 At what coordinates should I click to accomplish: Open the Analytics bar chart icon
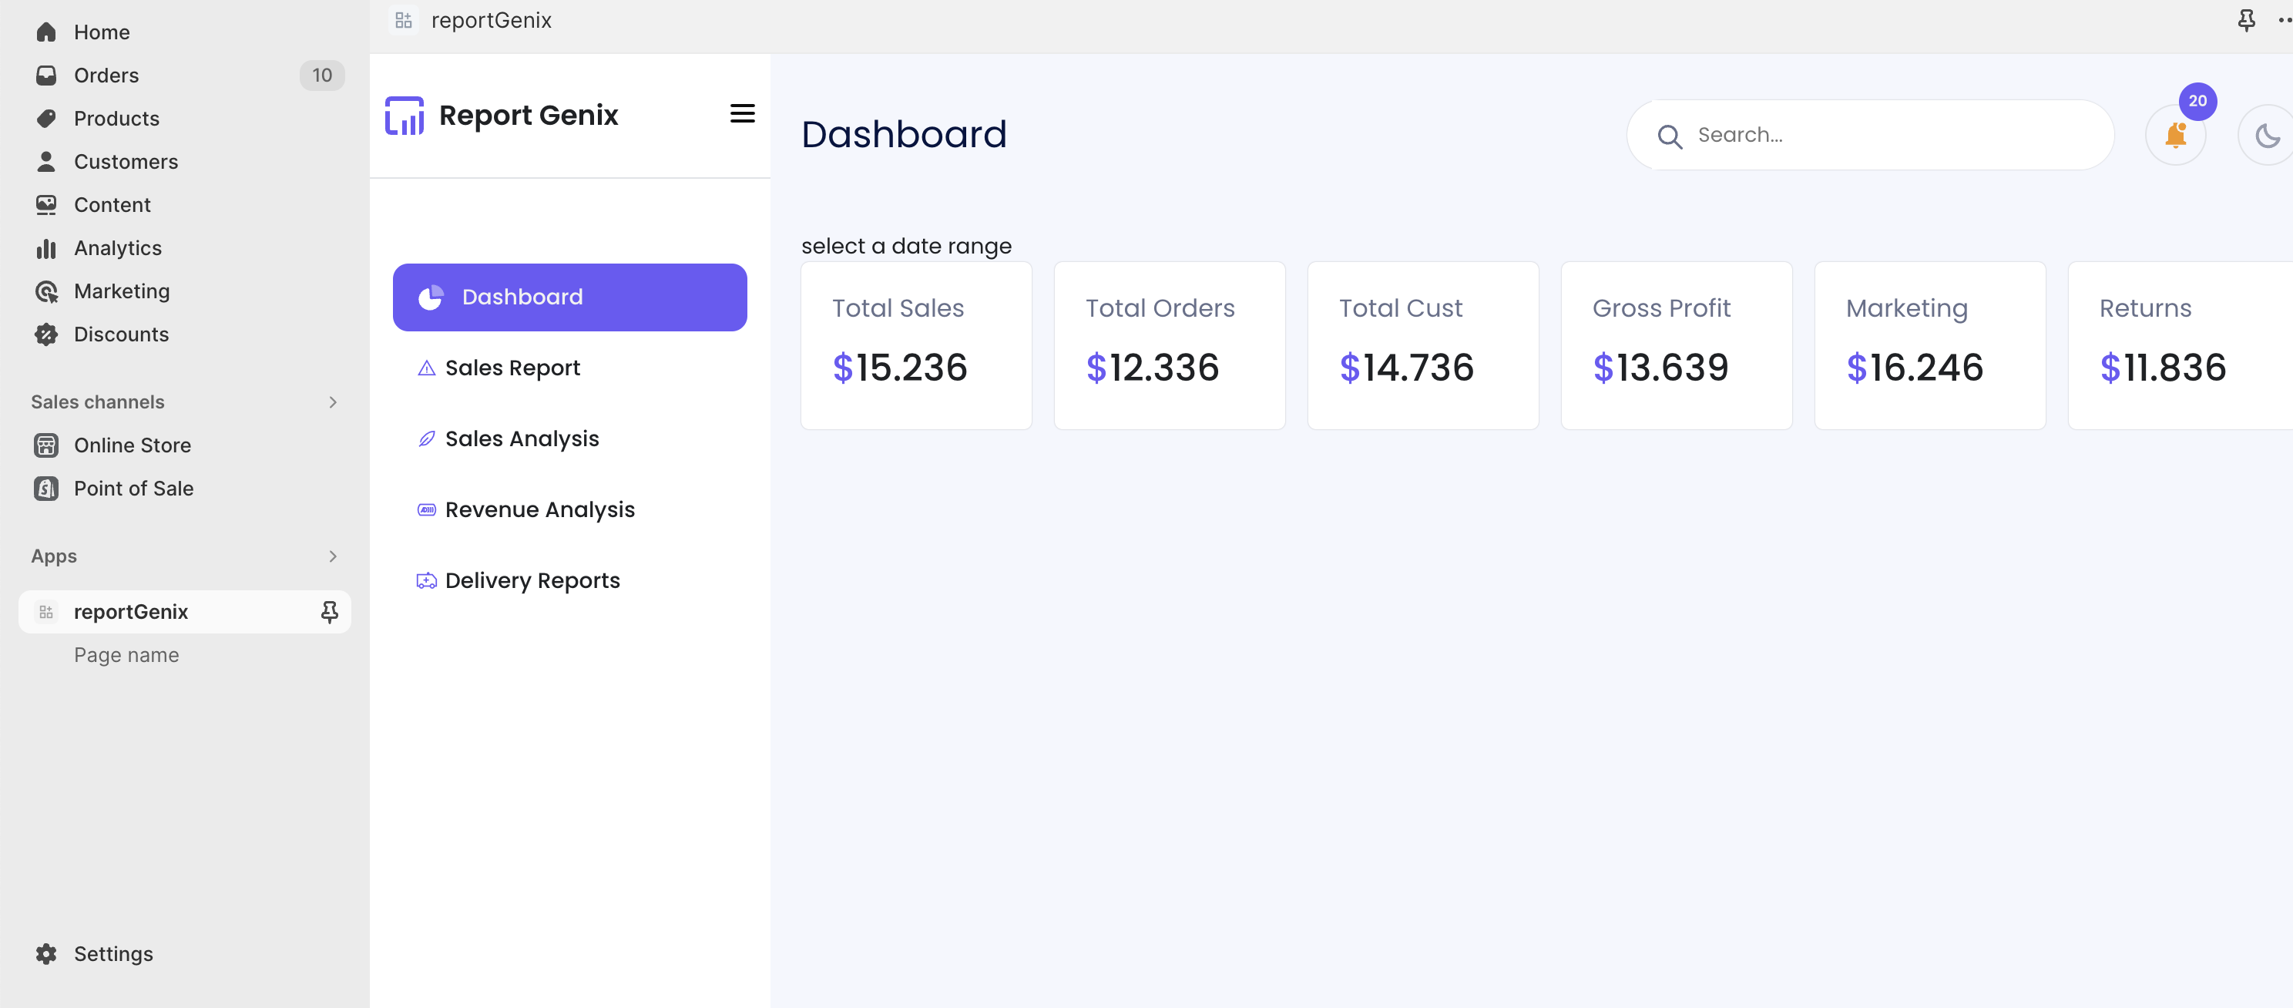[x=46, y=248]
